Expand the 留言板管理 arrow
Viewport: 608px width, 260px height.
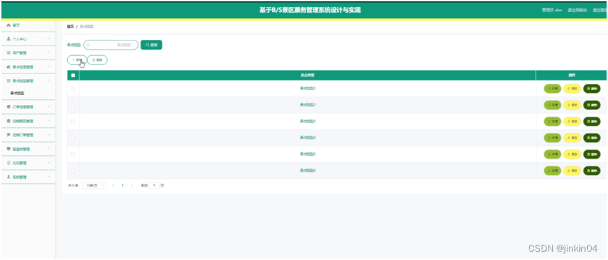[x=48, y=149]
